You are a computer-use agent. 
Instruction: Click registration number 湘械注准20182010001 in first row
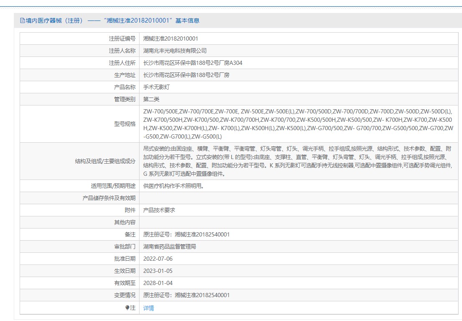(170, 39)
